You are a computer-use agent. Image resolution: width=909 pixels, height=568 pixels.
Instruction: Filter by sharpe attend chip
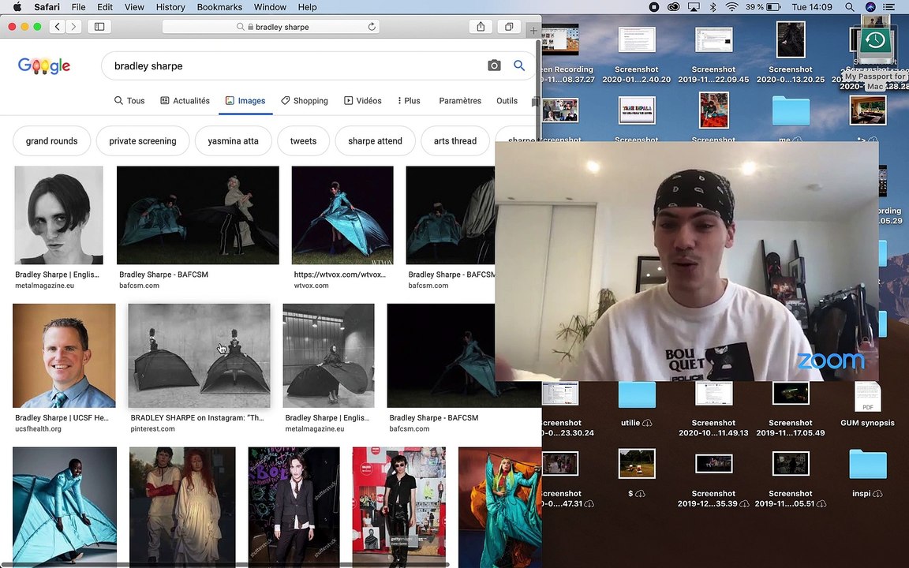click(x=375, y=141)
